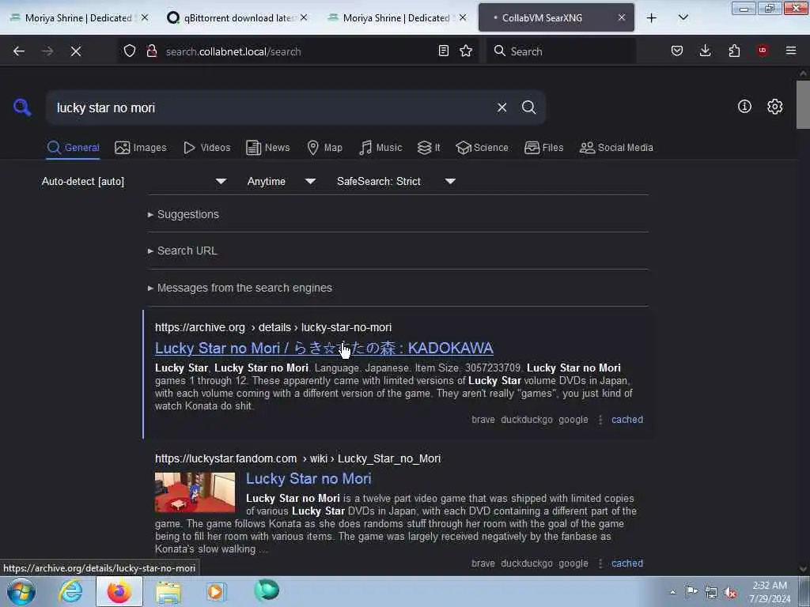Click the taskbar clock showing 2:32 AM
The image size is (810, 607).
click(x=770, y=592)
